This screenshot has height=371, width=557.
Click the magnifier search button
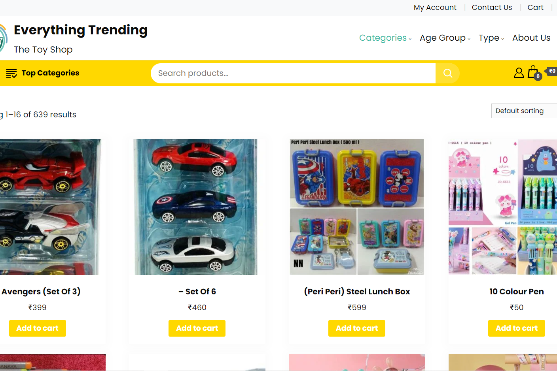point(447,73)
